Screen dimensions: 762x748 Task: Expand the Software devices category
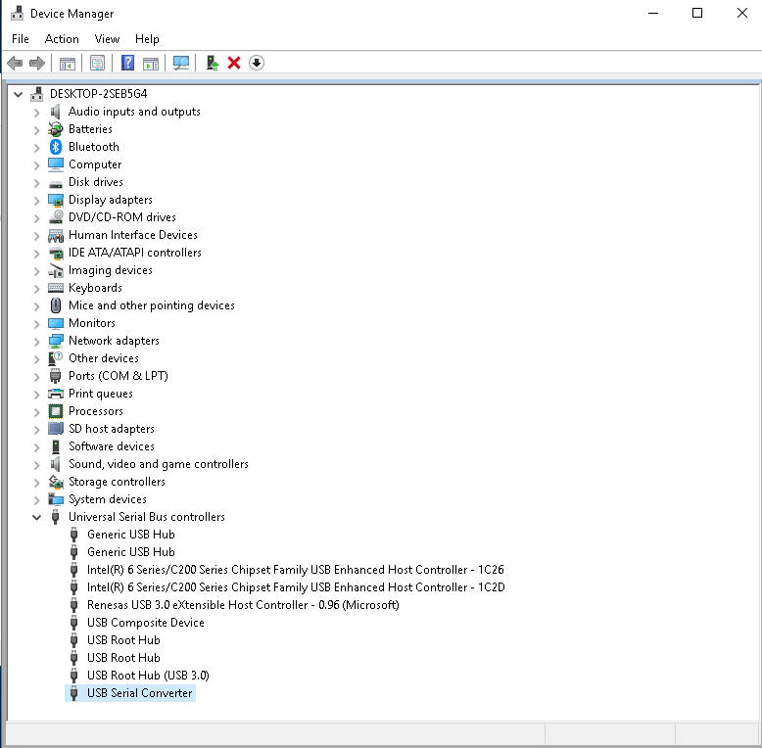[37, 446]
